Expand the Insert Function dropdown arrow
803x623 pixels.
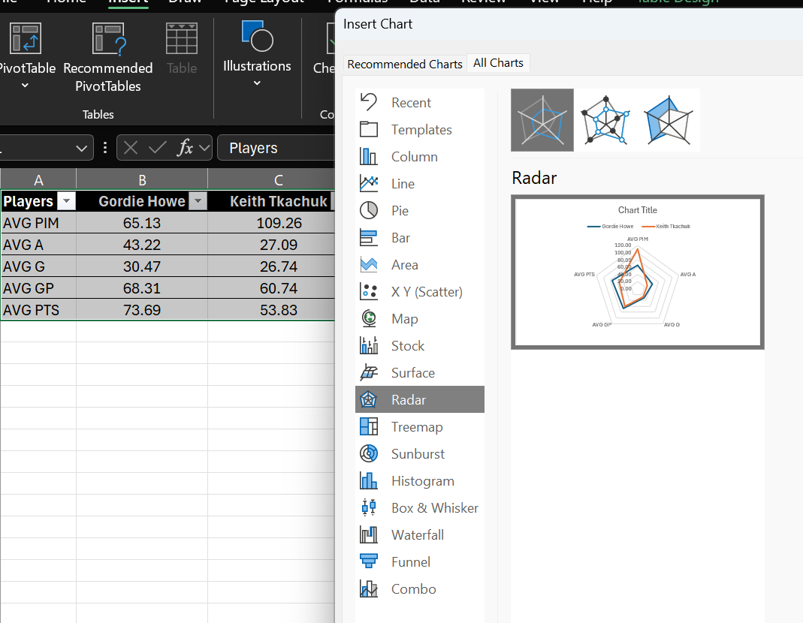204,149
